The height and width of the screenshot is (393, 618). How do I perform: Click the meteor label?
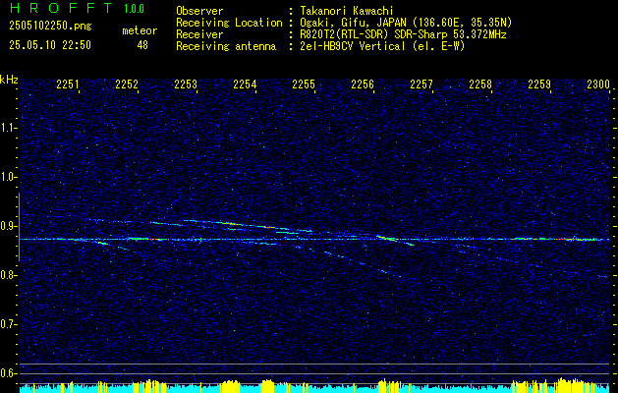coord(140,30)
